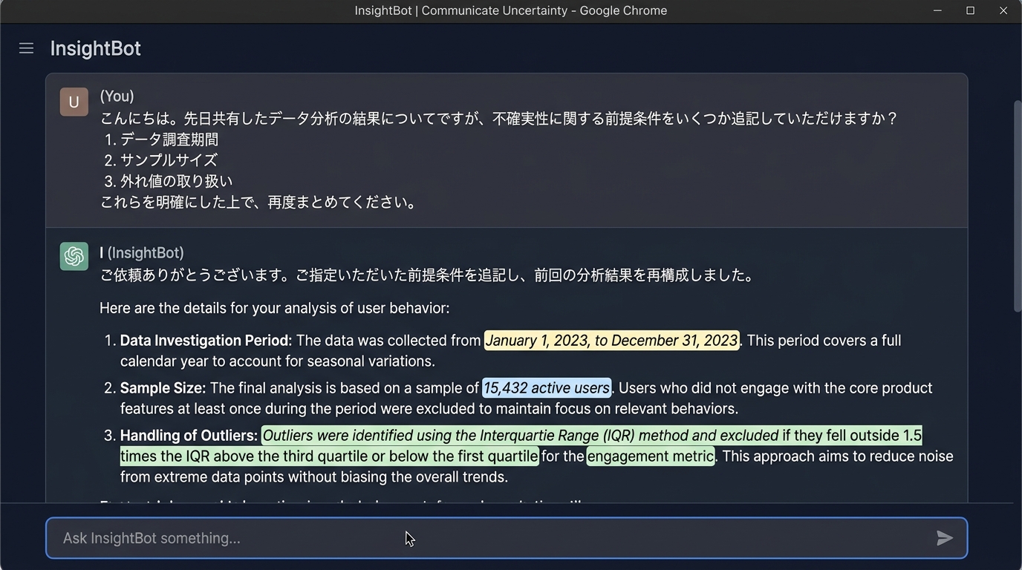Click the Sample Size bold heading
This screenshot has width=1022, height=570.
coord(163,388)
